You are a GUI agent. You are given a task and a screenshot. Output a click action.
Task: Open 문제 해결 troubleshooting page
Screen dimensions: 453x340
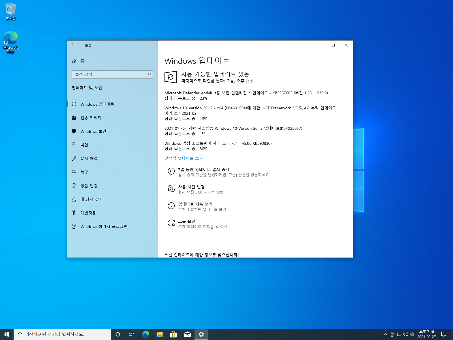[112, 159]
